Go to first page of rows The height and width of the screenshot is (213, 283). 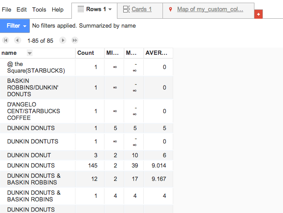(6, 40)
